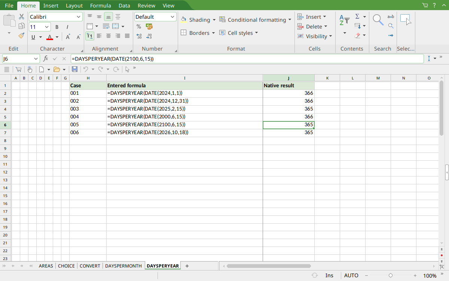This screenshot has width=449, height=281.
Task: Click the Fill down icon in Contents
Action: (357, 26)
